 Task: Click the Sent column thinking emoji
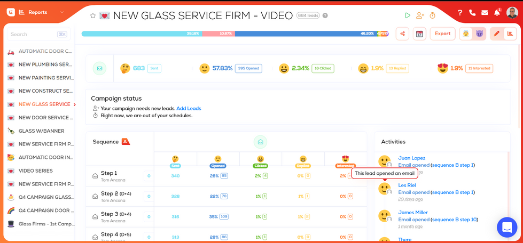coord(175,159)
